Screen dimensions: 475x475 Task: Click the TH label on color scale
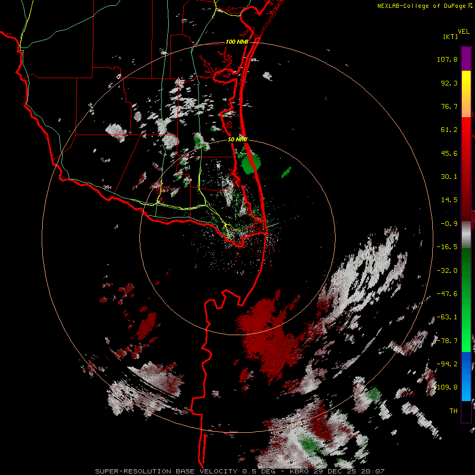[x=453, y=411]
